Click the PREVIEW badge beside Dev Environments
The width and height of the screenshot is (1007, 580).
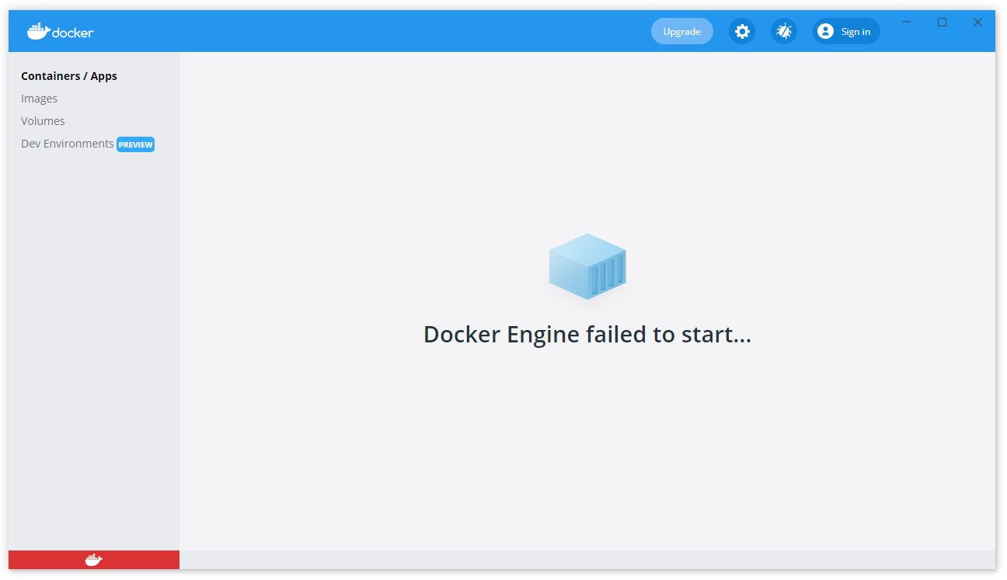point(135,144)
